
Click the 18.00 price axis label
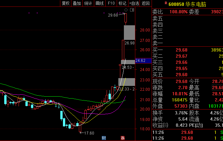(x=145, y=129)
